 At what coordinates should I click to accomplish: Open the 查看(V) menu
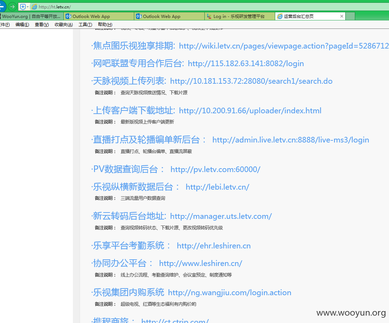42,25
